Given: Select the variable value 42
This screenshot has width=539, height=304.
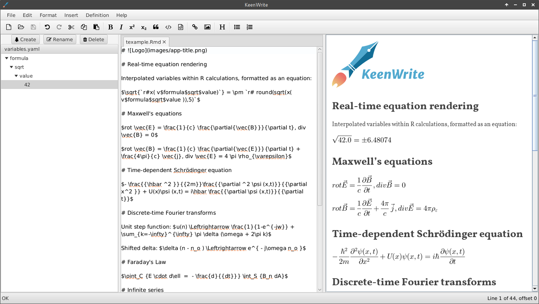Looking at the screenshot, I should click(27, 84).
